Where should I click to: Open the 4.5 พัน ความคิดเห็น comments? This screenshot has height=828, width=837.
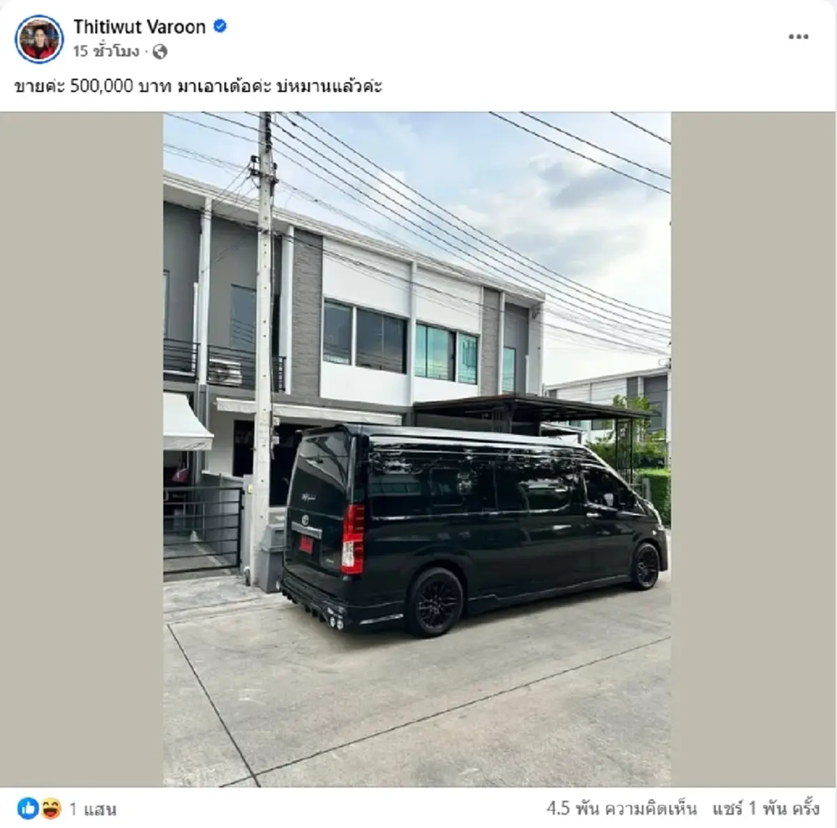click(621, 809)
